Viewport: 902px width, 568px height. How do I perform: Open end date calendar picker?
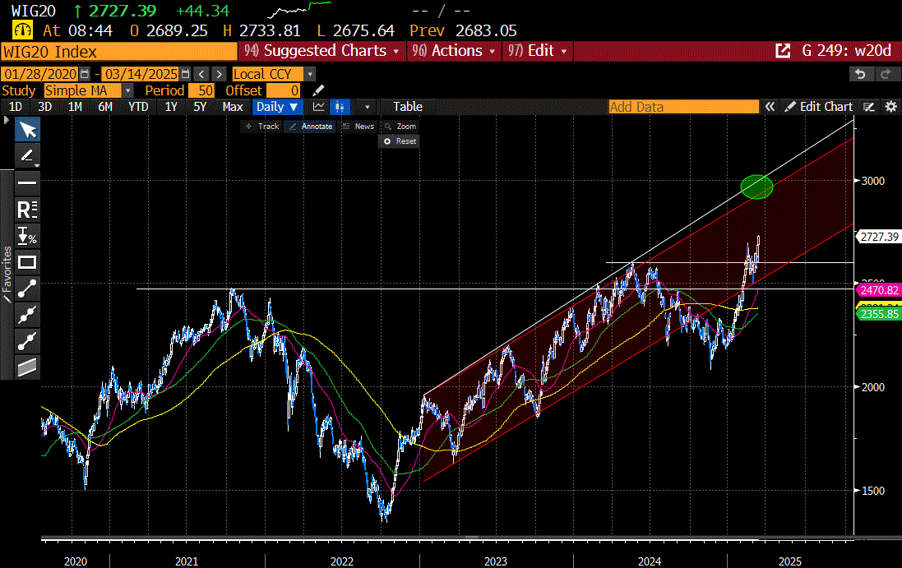pyautogui.click(x=185, y=74)
